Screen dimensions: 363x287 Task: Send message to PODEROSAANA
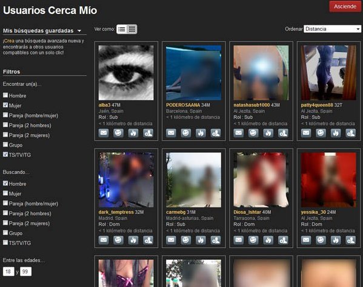(x=171, y=133)
